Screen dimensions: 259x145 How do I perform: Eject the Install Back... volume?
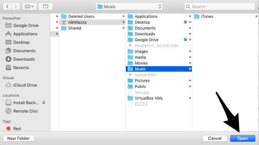point(44,103)
